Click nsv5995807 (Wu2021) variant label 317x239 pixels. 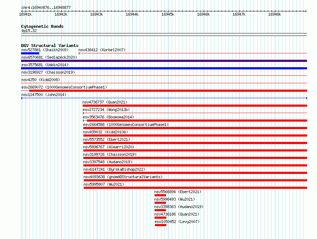click(104, 184)
